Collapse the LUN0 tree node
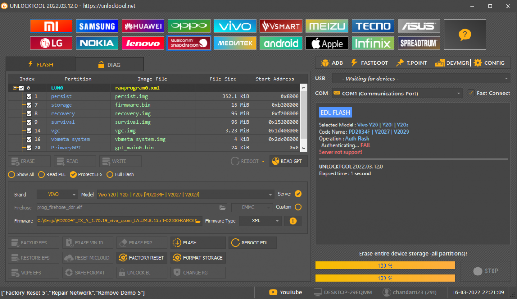 [x=15, y=88]
